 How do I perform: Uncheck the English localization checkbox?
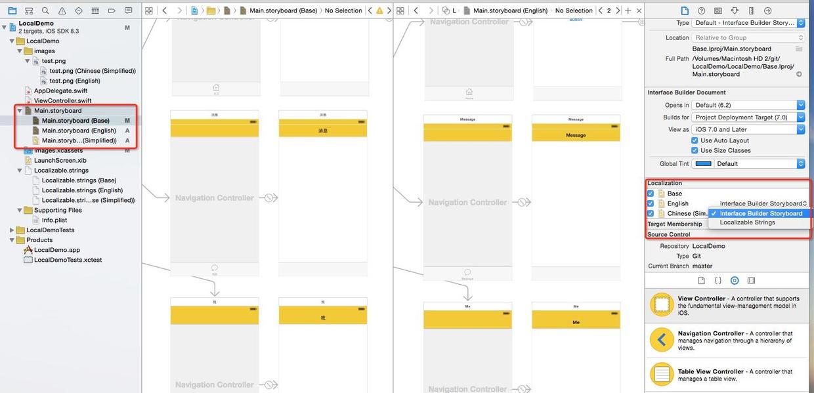click(651, 203)
